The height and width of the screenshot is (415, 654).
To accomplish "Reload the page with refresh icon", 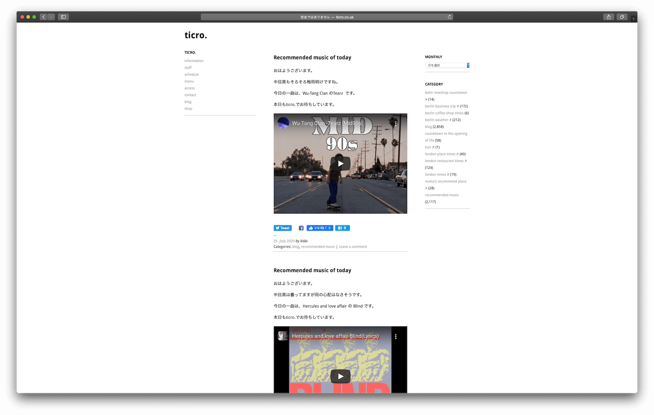I will 449,17.
